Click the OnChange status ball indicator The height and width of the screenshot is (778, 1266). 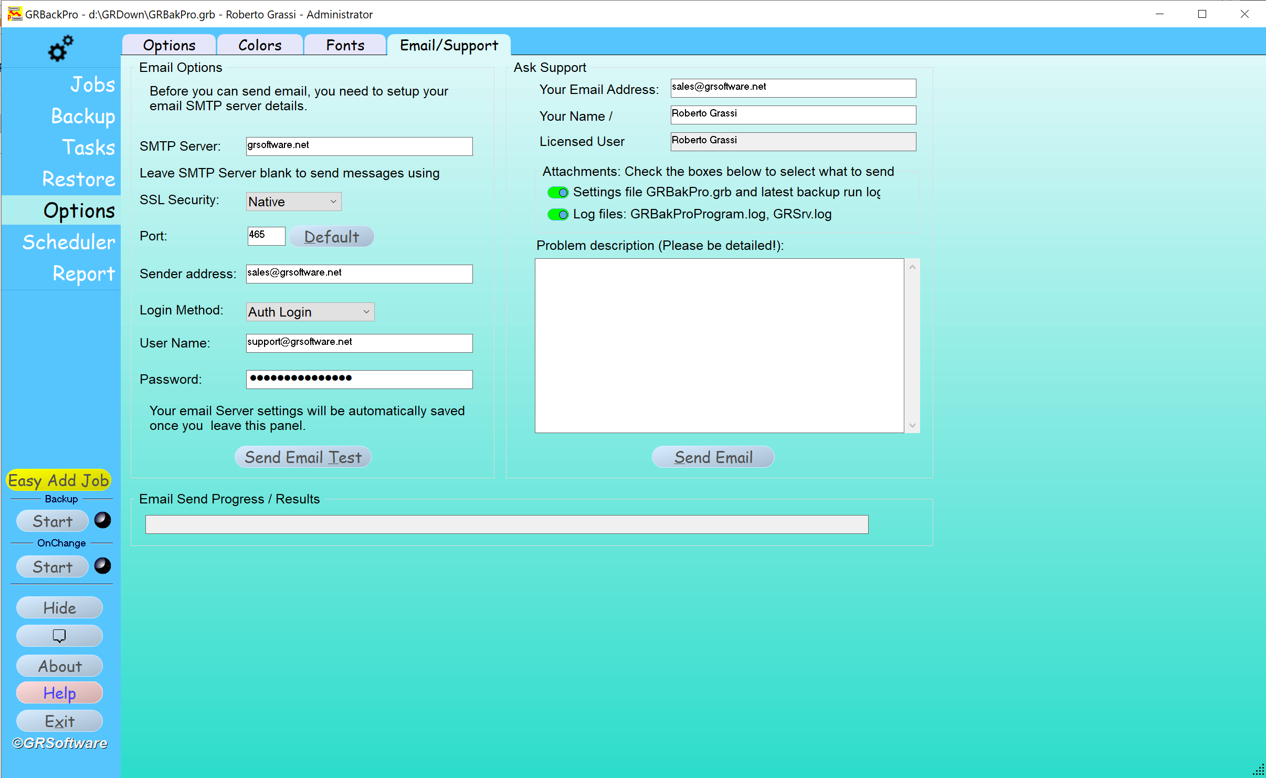(102, 566)
